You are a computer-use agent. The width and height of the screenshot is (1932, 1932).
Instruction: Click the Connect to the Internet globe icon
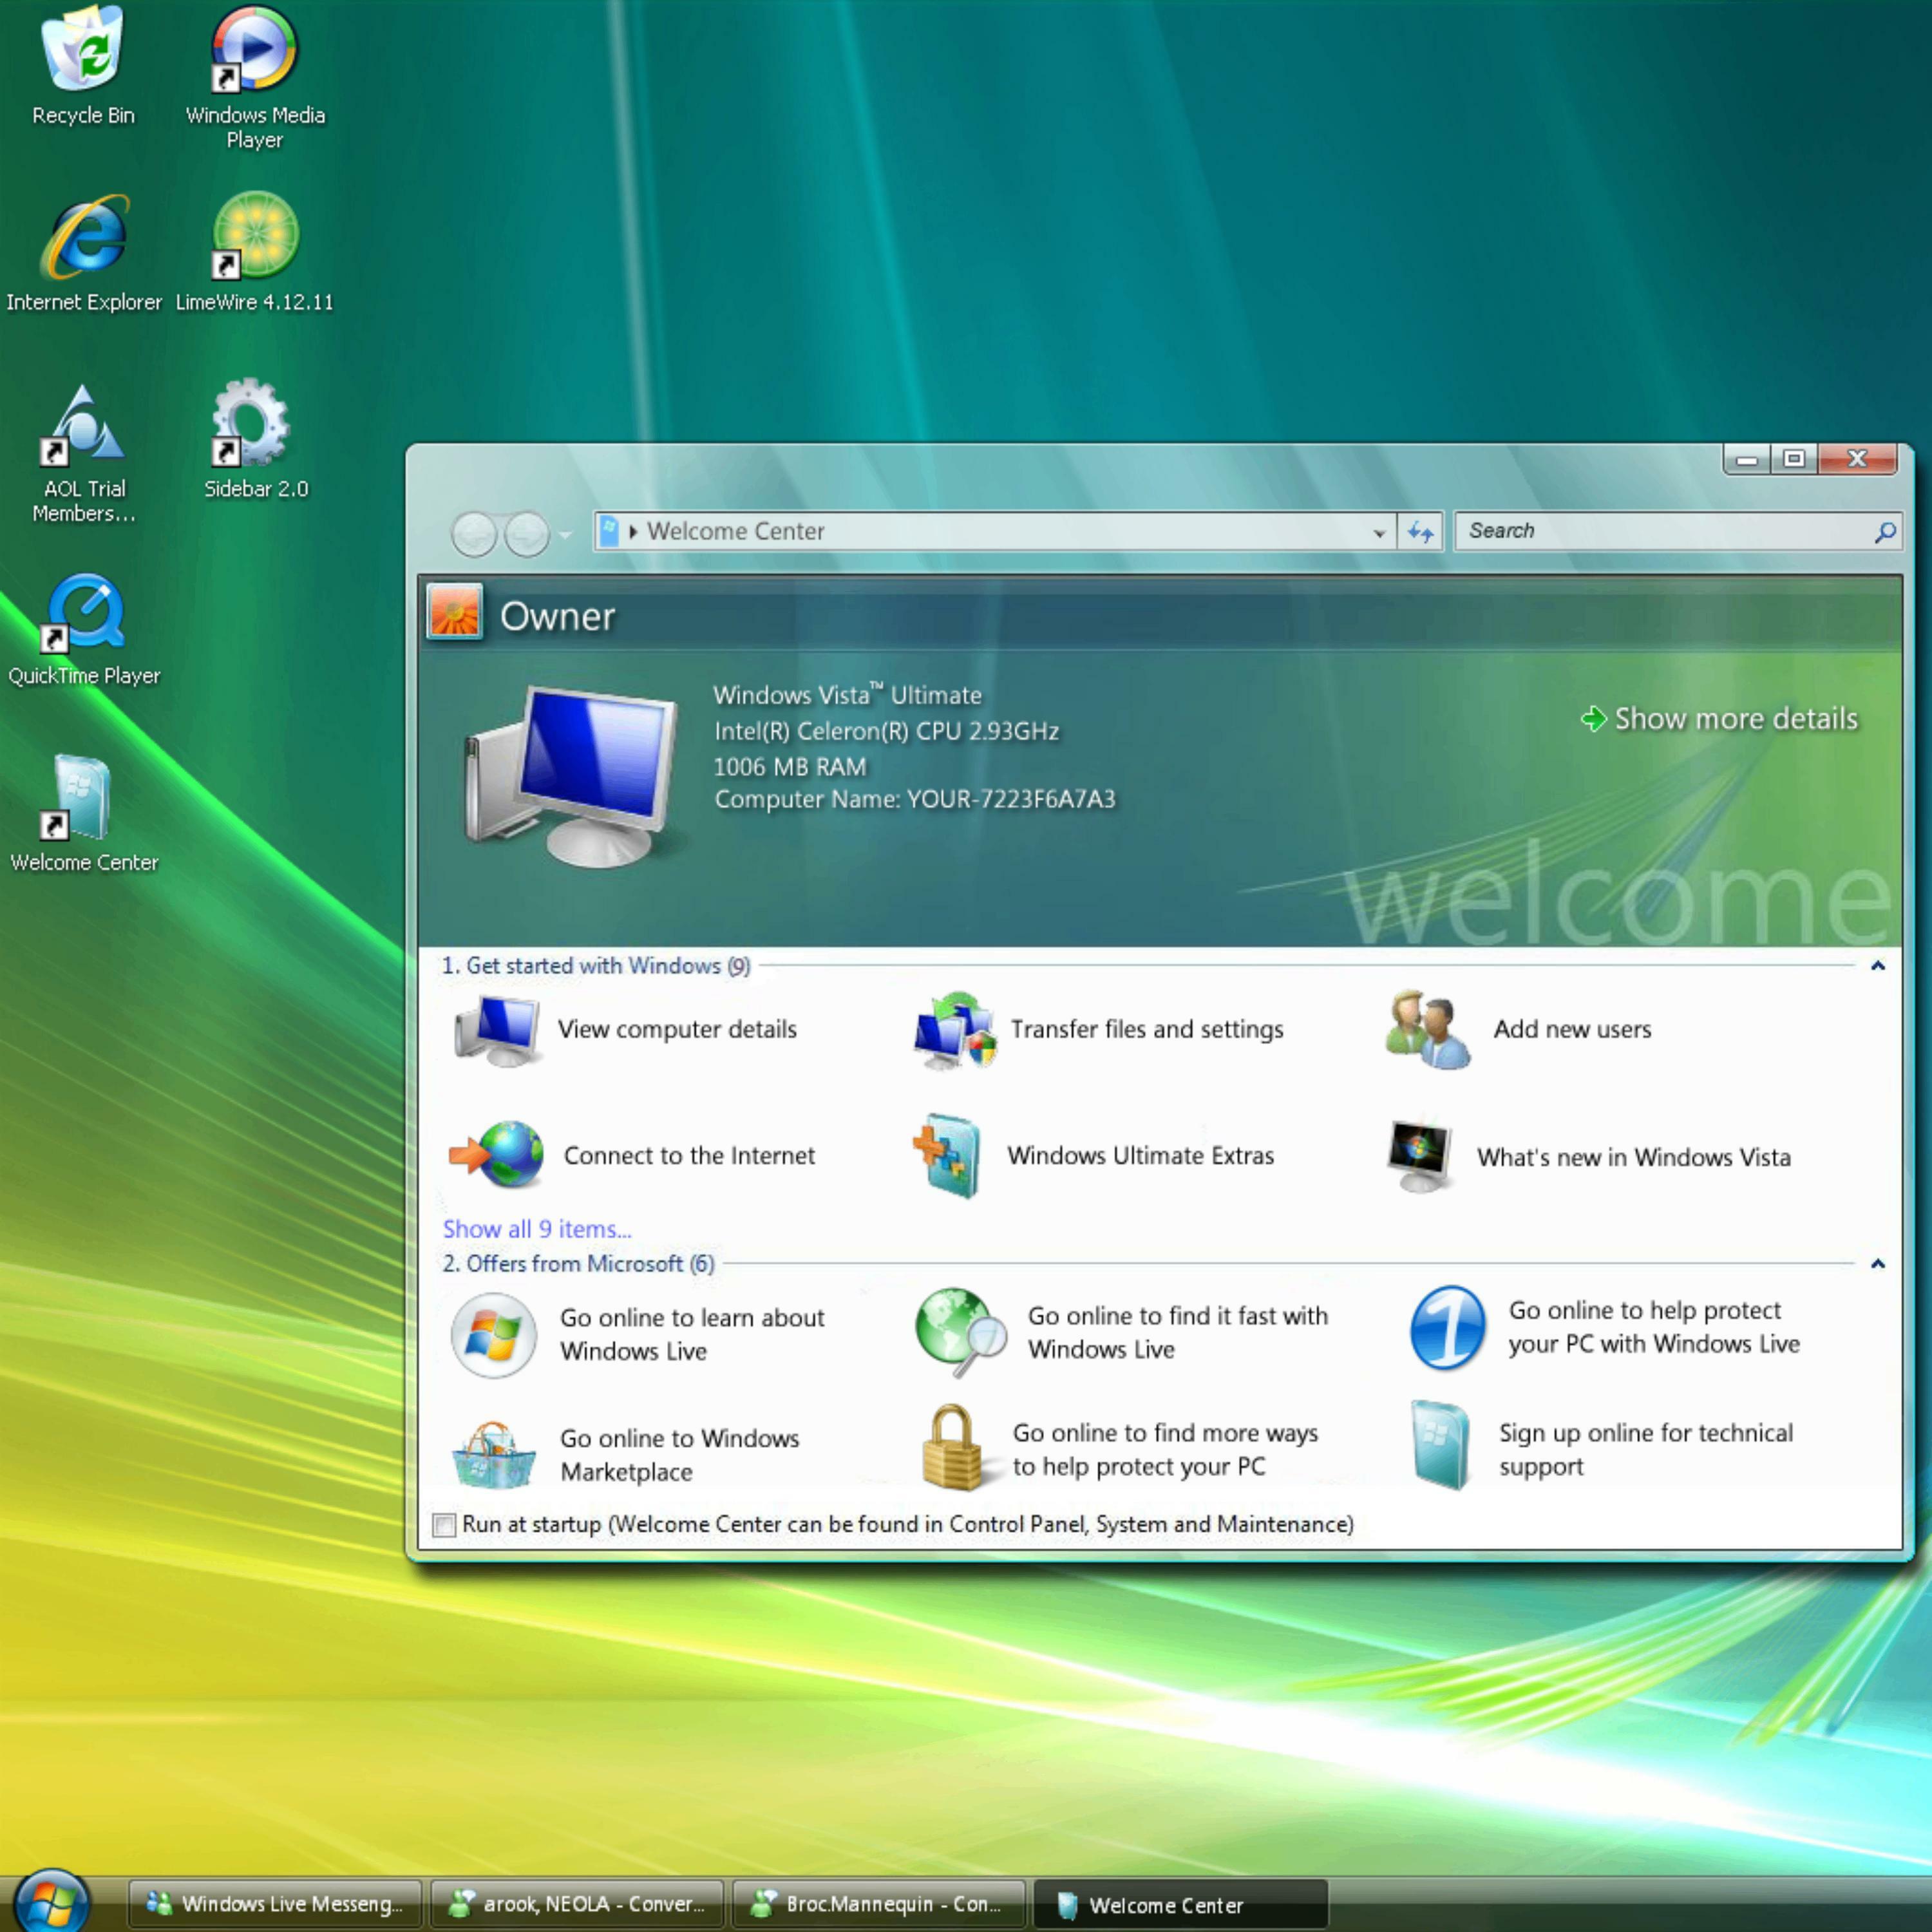497,1155
